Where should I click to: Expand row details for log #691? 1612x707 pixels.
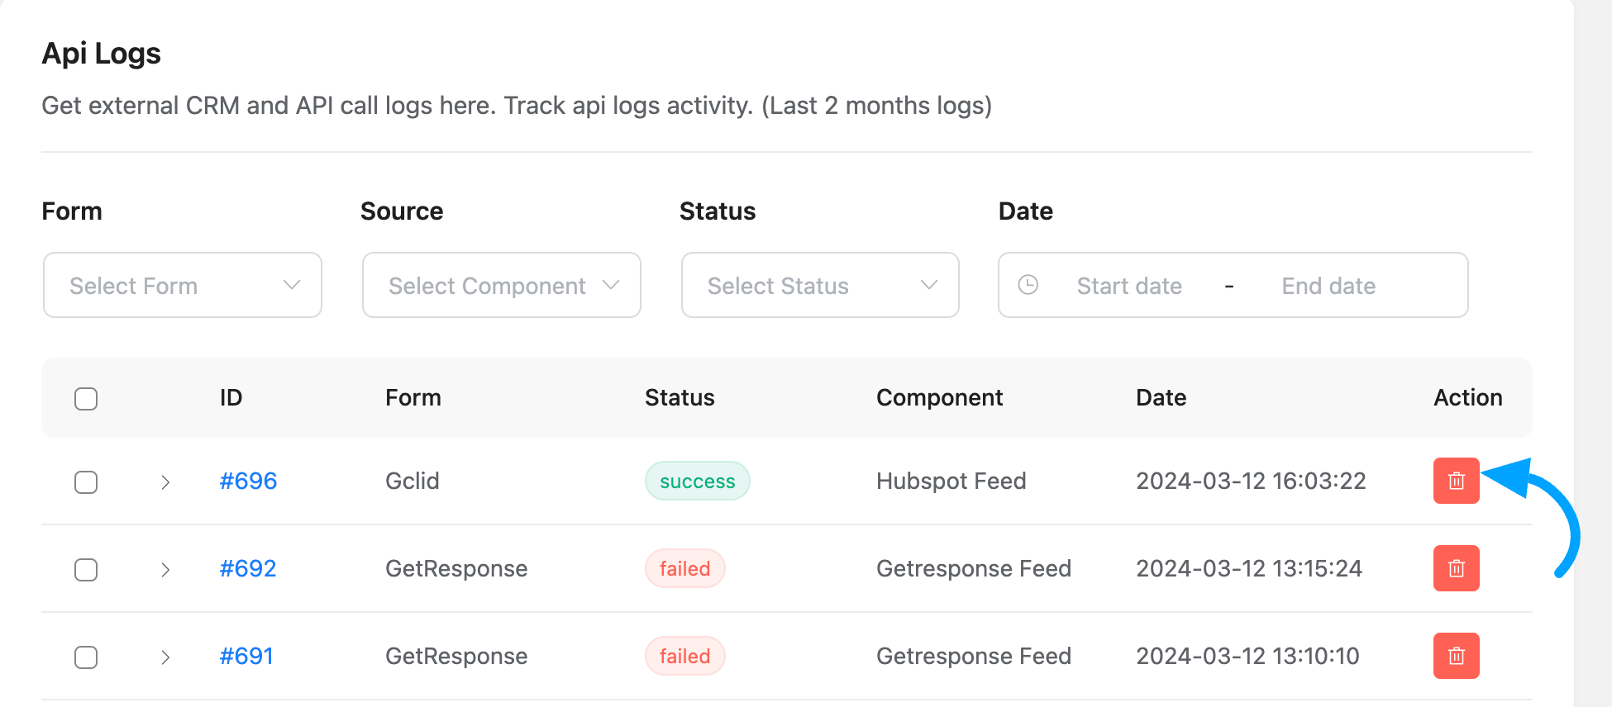pos(165,657)
